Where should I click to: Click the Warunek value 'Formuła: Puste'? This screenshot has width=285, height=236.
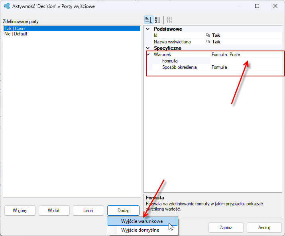pyautogui.click(x=246, y=55)
